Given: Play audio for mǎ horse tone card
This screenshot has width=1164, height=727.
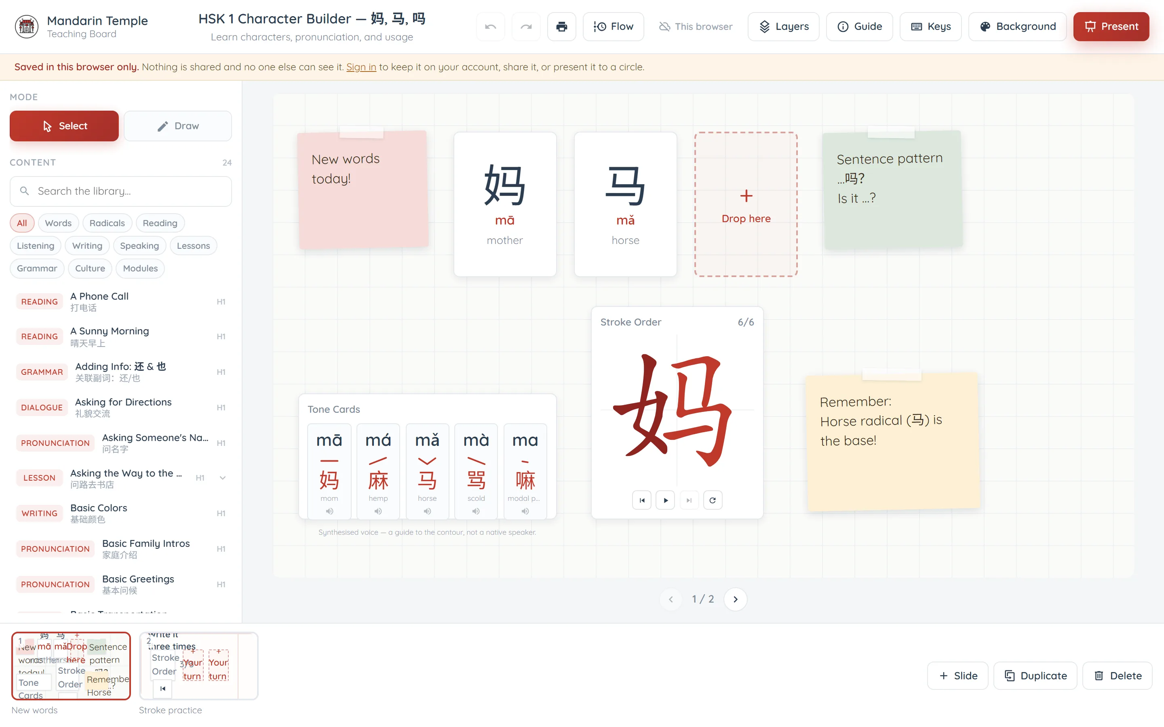Looking at the screenshot, I should point(427,511).
